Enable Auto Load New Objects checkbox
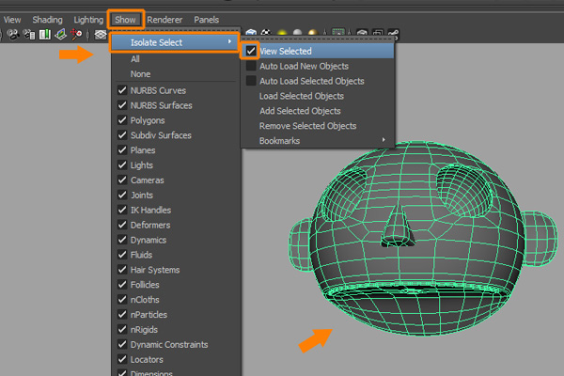This screenshot has height=376, width=564. click(x=251, y=66)
